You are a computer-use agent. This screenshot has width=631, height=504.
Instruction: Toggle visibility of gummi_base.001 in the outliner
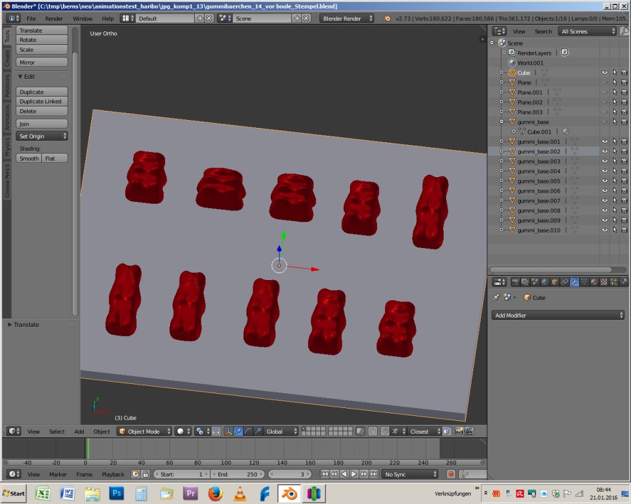605,142
